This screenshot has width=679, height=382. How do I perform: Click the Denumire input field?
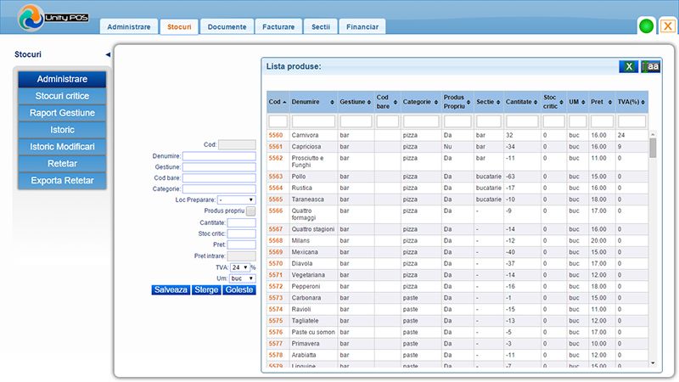[219, 156]
